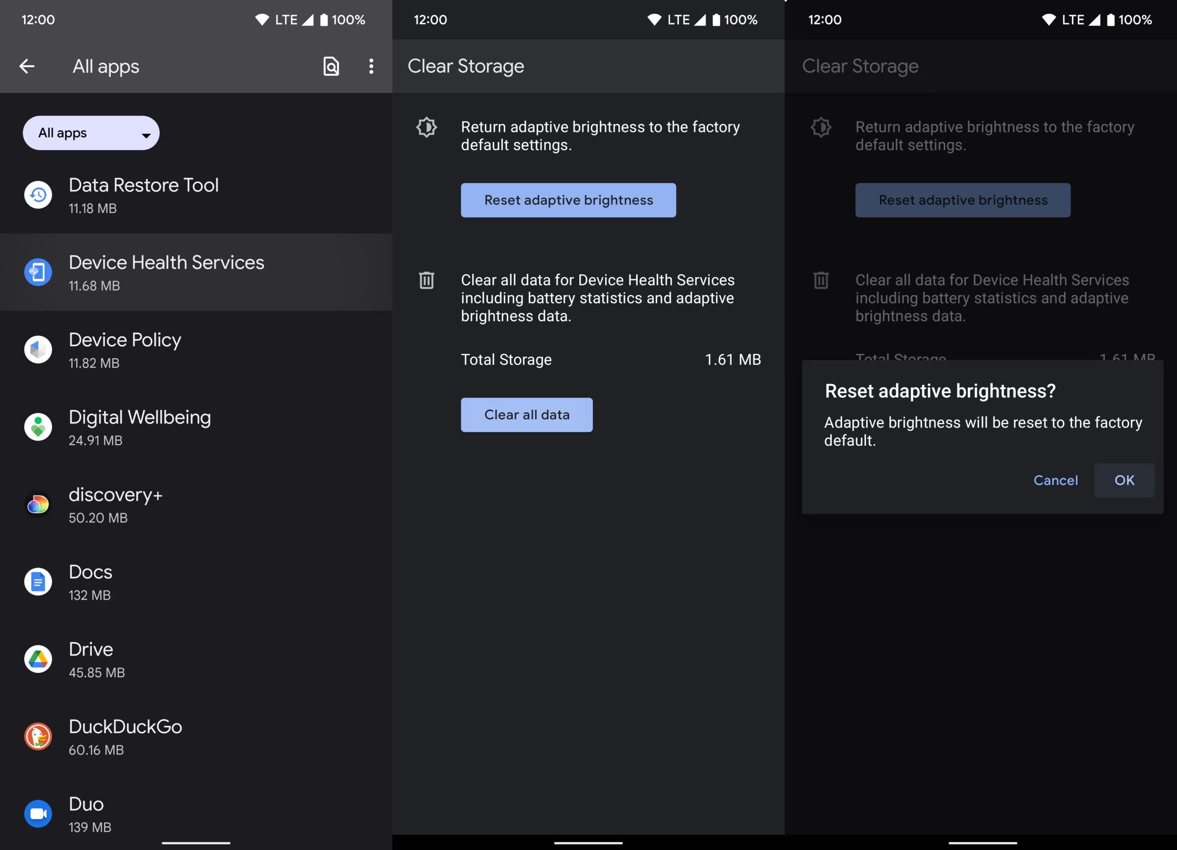This screenshot has height=850, width=1177.
Task: Tap the back arrow in All apps
Action: click(x=27, y=66)
